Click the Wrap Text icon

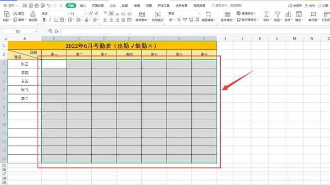tap(158, 14)
